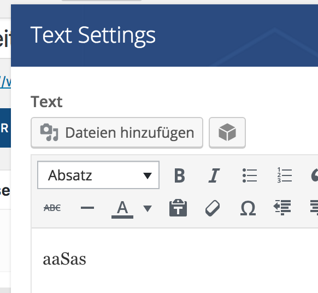Click the blue link behind the dialog
318x293 pixels.
[5, 82]
